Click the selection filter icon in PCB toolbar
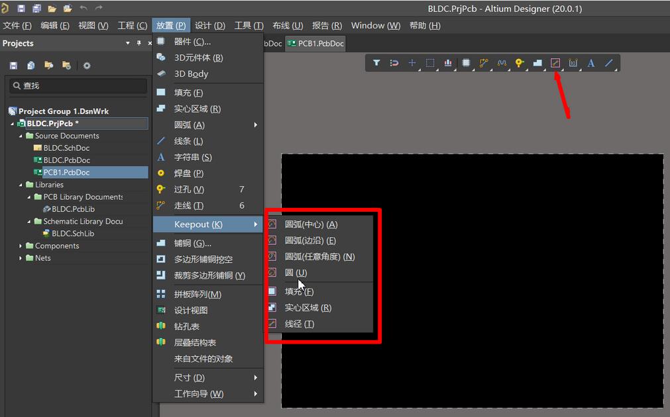 point(376,63)
